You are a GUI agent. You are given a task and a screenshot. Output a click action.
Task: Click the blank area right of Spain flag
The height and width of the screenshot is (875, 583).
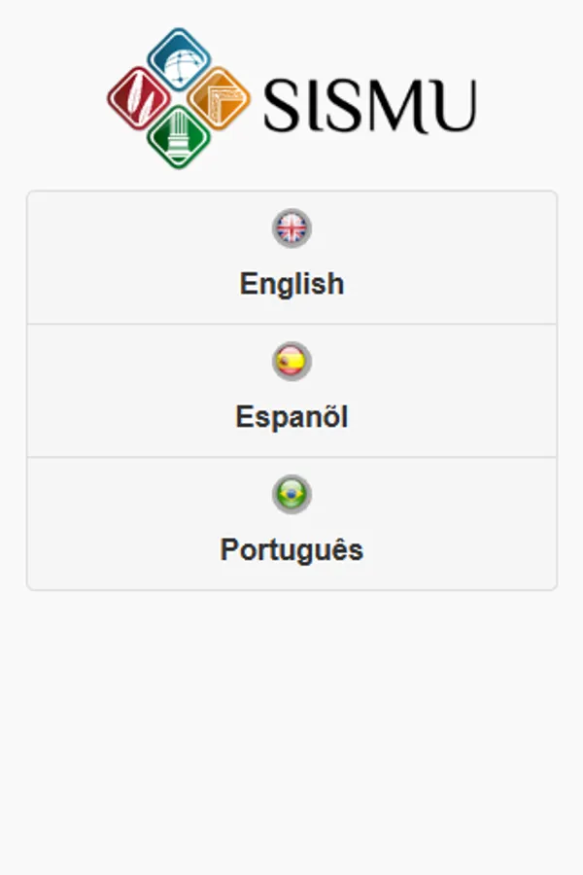pyautogui.click(x=437, y=362)
